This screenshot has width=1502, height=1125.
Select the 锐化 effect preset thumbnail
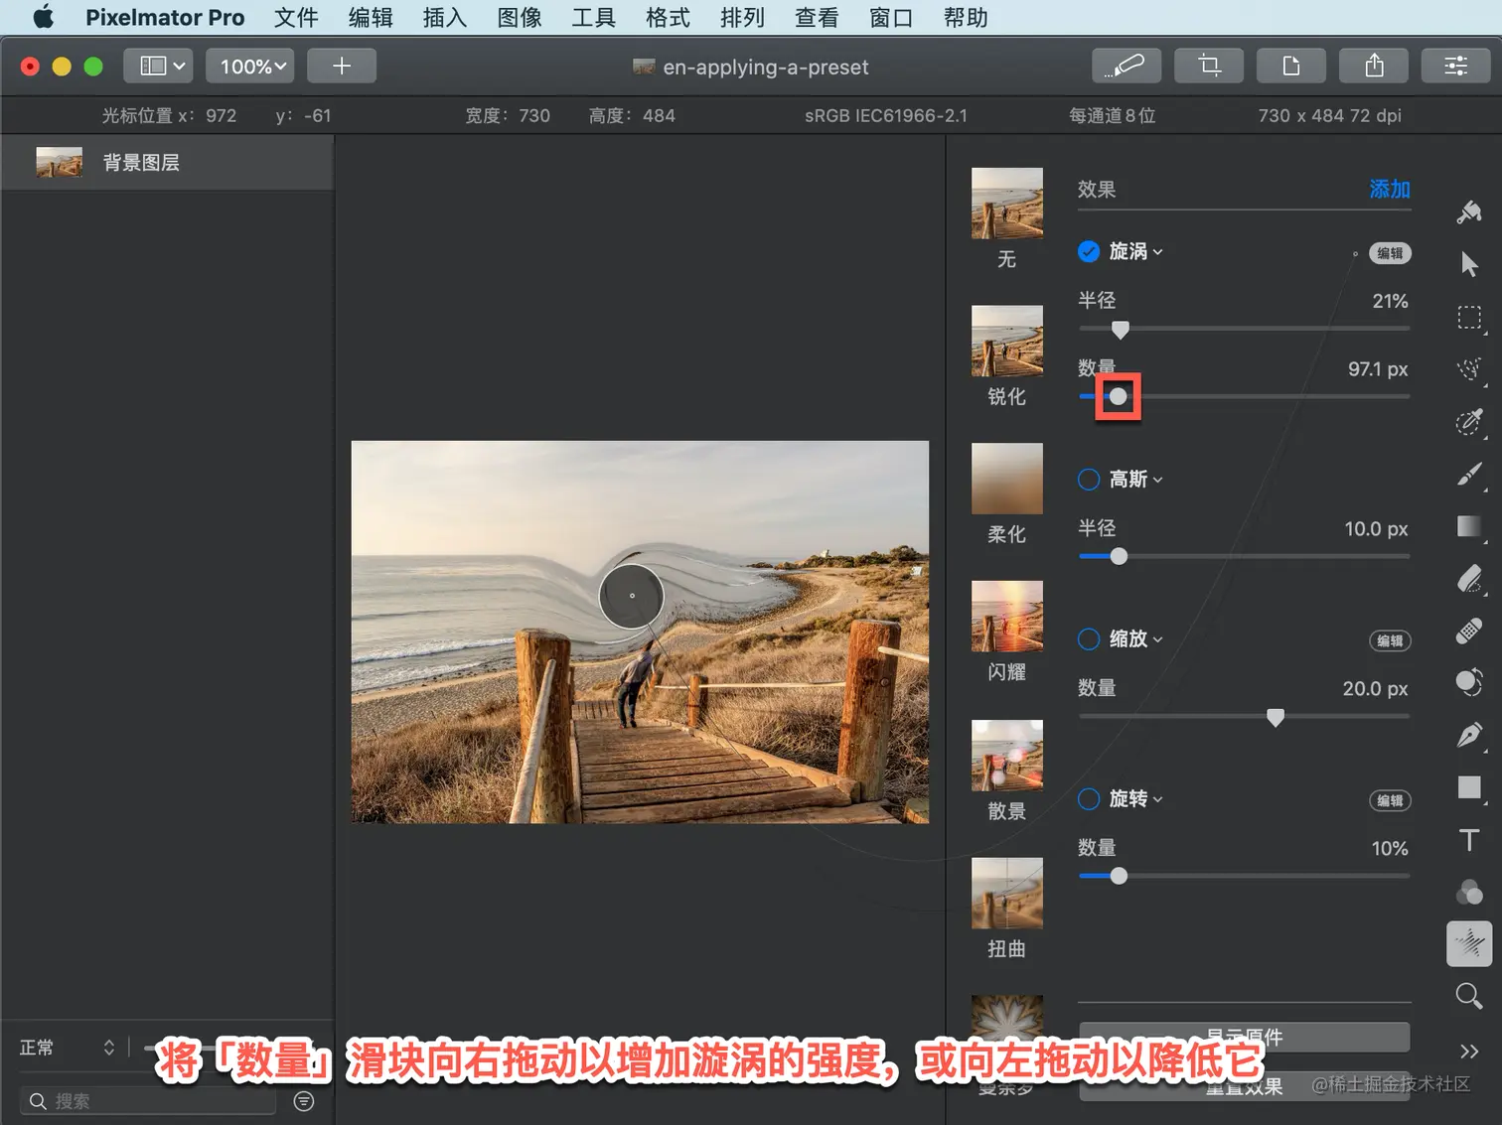click(x=1007, y=341)
